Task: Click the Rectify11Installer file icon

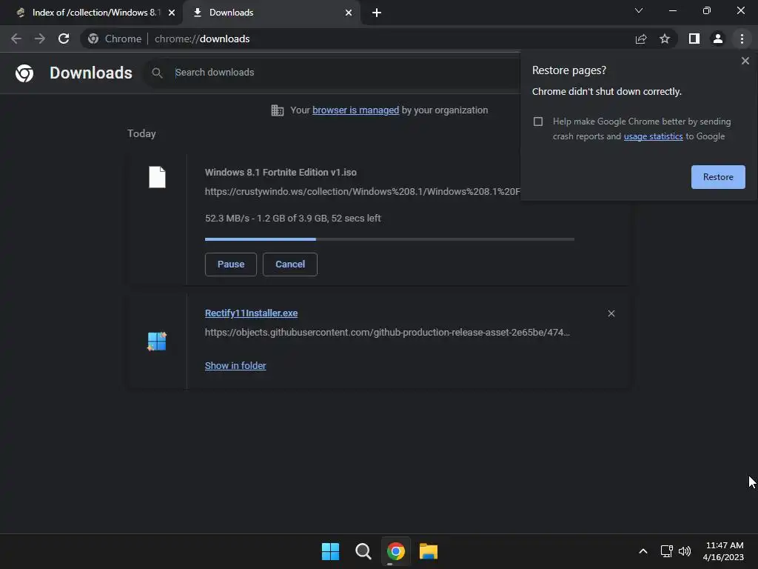Action: click(x=157, y=341)
